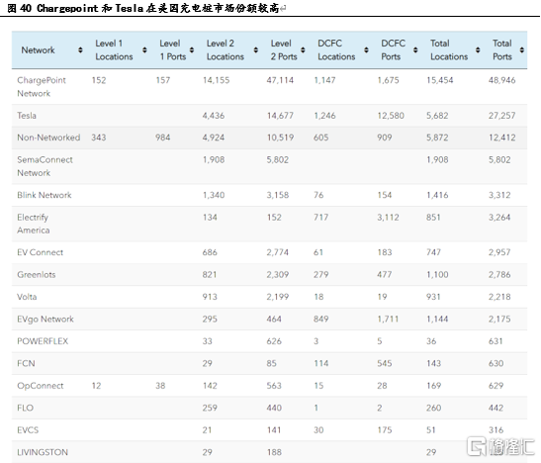
Task: Click Non-Networked total ports 12,412
Action: pos(501,138)
